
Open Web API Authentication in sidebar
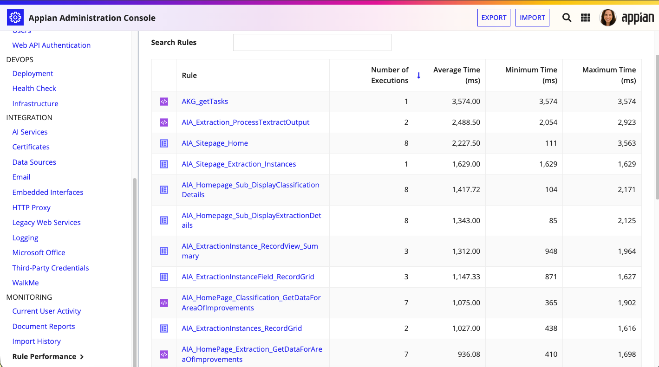(52, 45)
